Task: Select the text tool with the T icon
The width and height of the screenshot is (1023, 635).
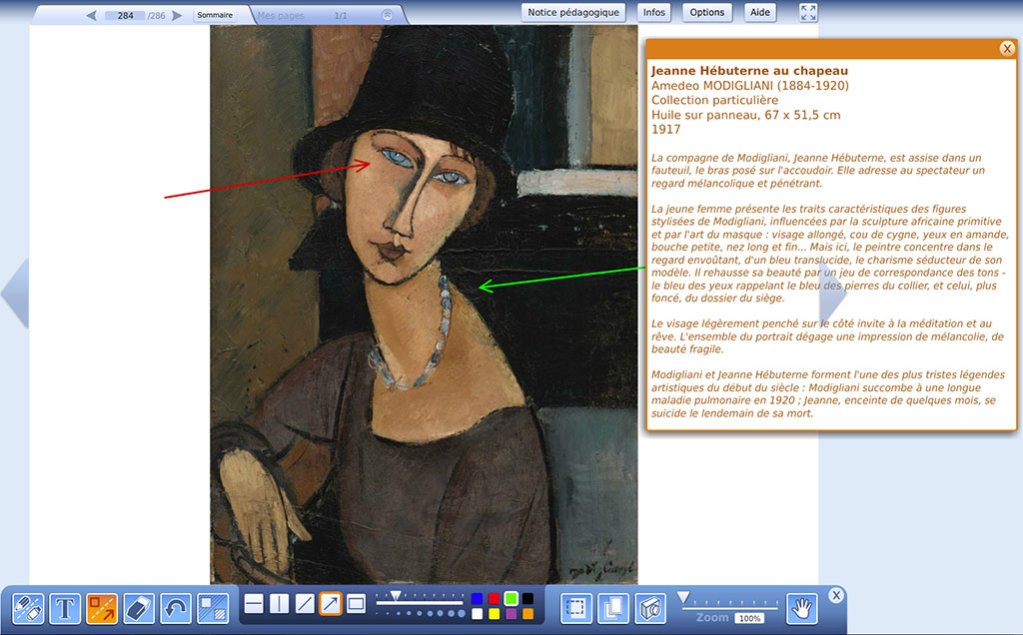Action: 65,607
